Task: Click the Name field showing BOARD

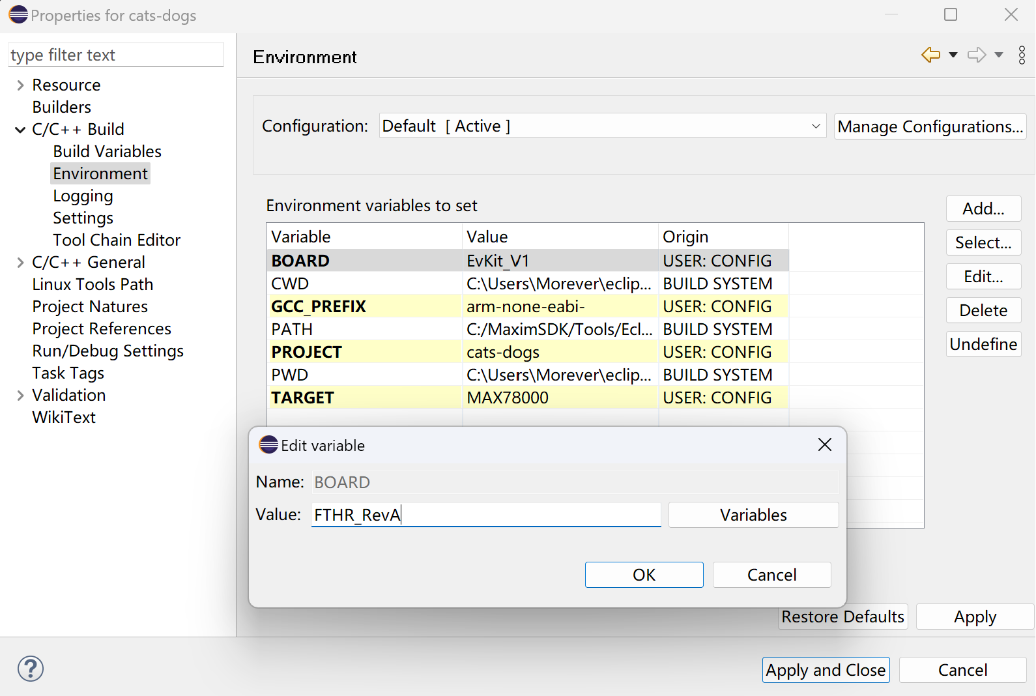Action: pos(575,482)
